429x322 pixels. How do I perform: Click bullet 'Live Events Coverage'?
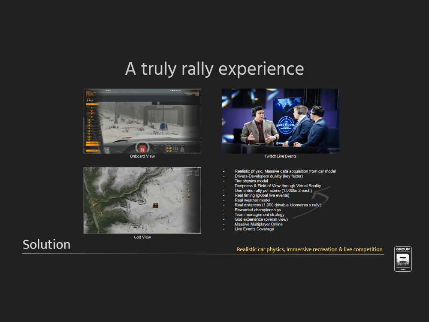[254, 229]
